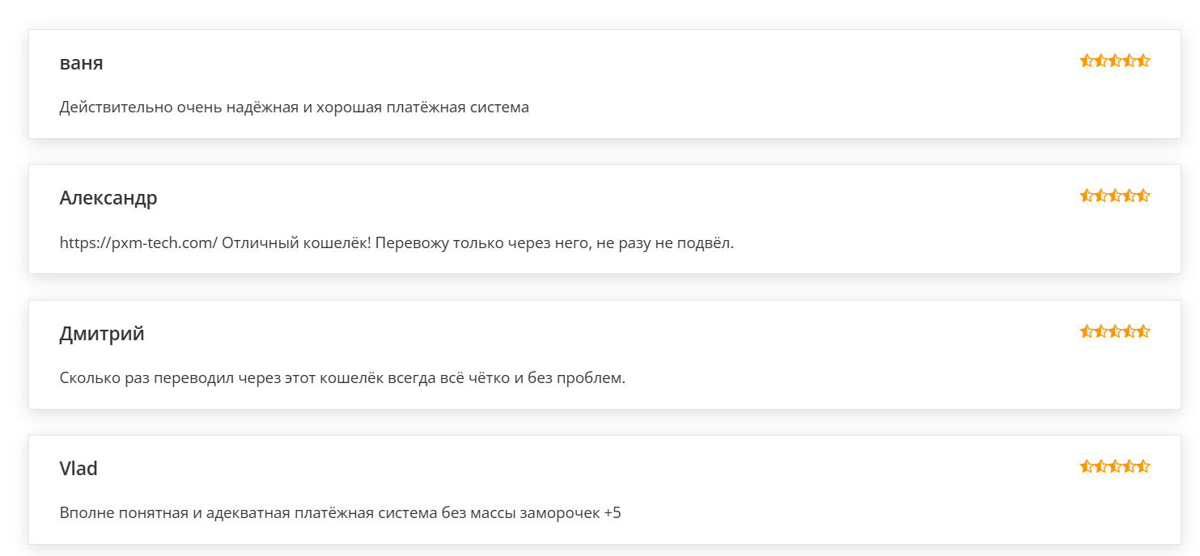Image resolution: width=1200 pixels, height=556 pixels.
Task: Click the reviewer name Vlad
Action: pyautogui.click(x=78, y=469)
